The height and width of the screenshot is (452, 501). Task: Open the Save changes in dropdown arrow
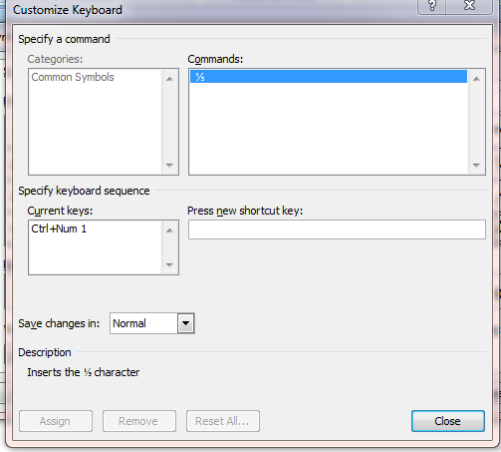pyautogui.click(x=185, y=323)
